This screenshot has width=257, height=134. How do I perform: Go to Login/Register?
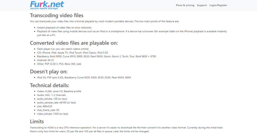[218, 5]
